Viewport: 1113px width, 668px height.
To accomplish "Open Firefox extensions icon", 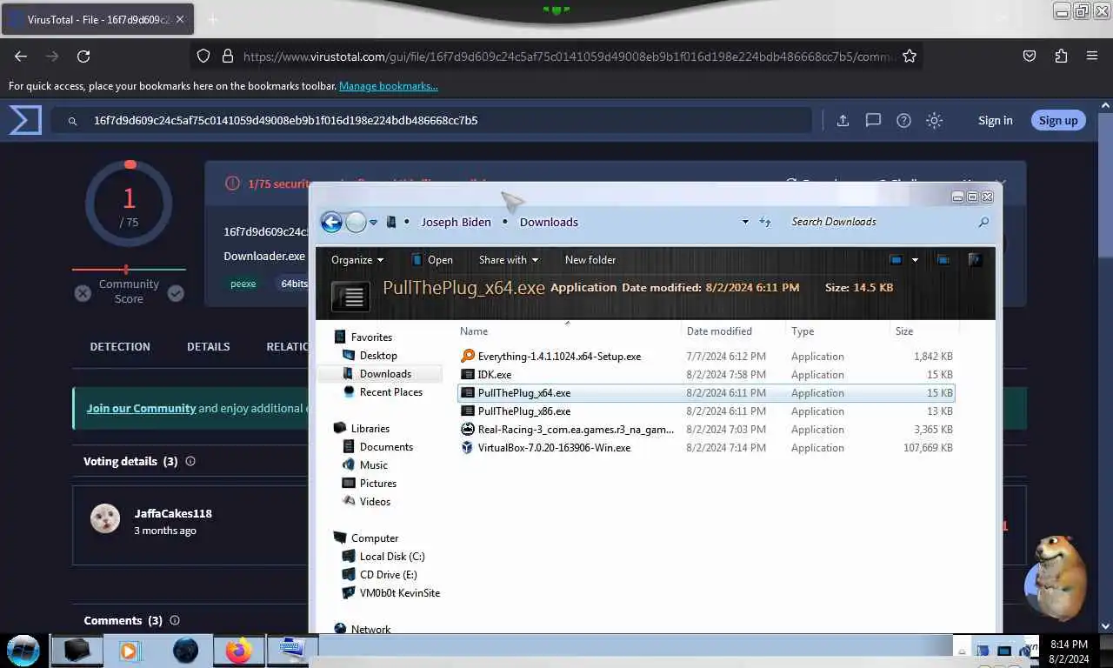I will (x=1061, y=56).
